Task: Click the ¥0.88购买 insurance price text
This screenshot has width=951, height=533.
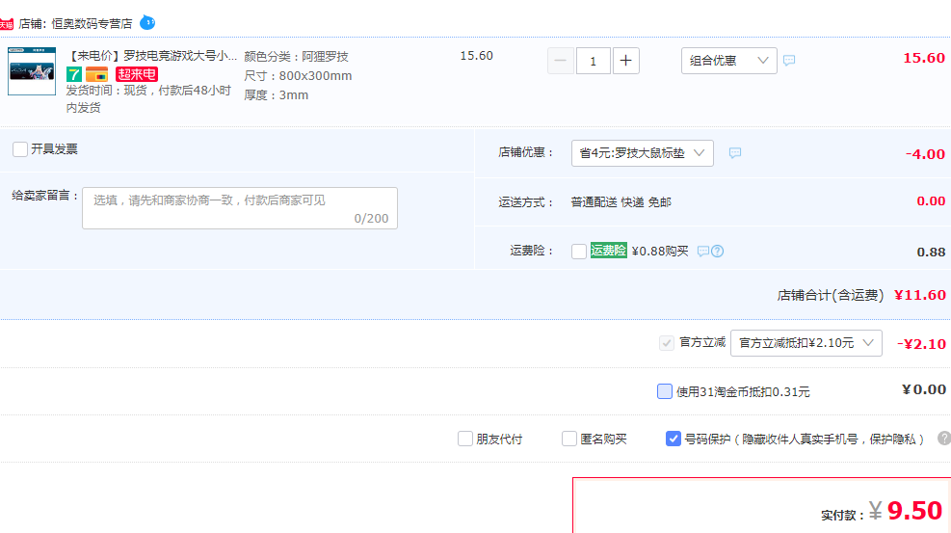Action: click(x=660, y=251)
